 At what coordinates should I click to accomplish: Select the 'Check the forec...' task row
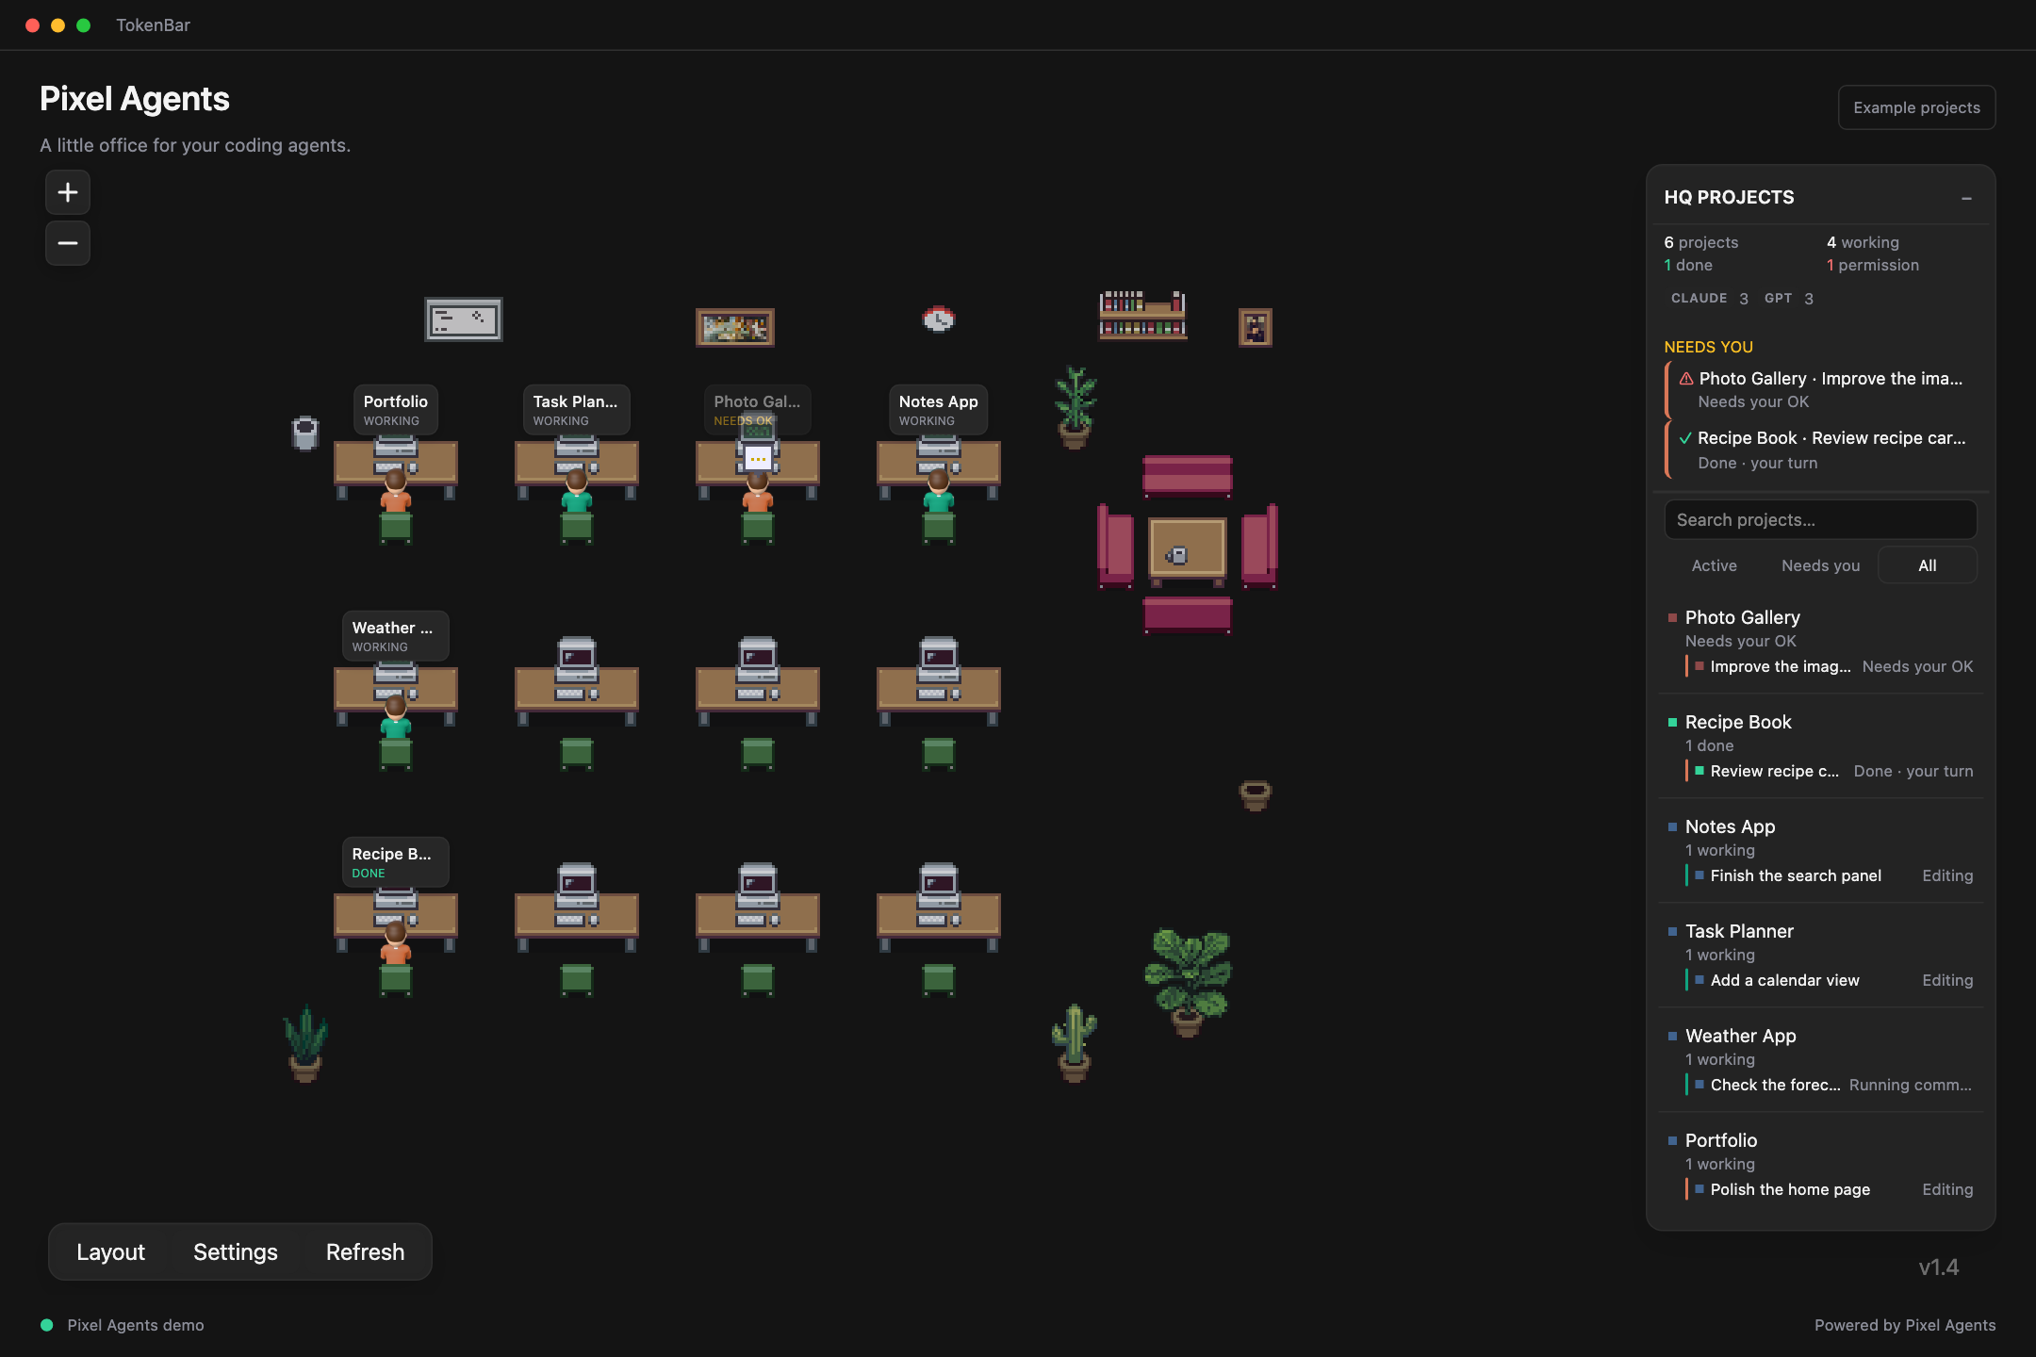(x=1829, y=1085)
